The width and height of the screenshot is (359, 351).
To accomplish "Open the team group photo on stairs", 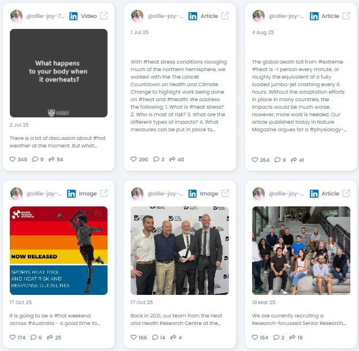I will point(301,250).
